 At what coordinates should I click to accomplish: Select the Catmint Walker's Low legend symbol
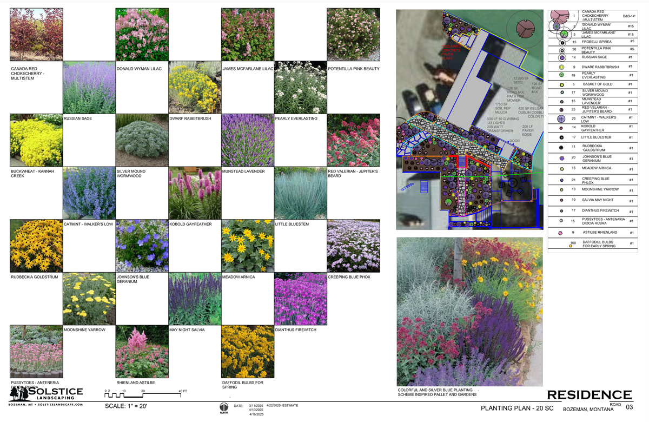point(561,119)
